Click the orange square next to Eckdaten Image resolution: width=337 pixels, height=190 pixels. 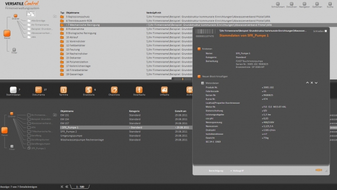199,49
